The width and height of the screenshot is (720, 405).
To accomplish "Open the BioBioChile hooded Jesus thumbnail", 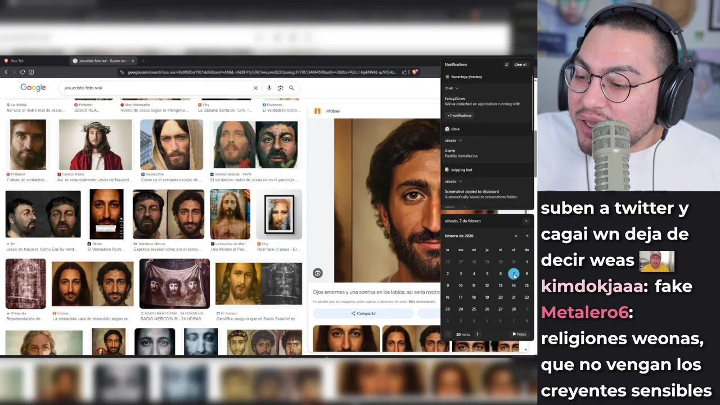I will (172, 145).
